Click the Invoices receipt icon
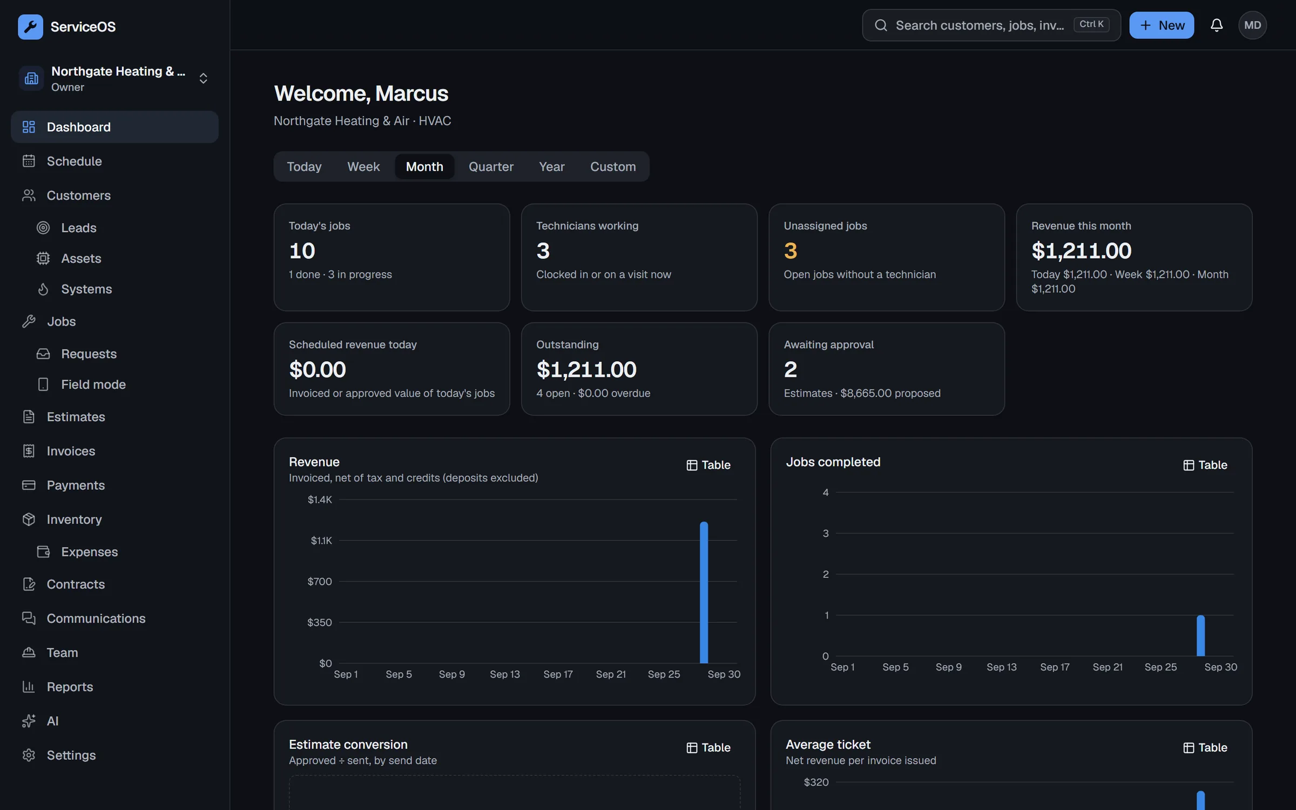 click(29, 451)
